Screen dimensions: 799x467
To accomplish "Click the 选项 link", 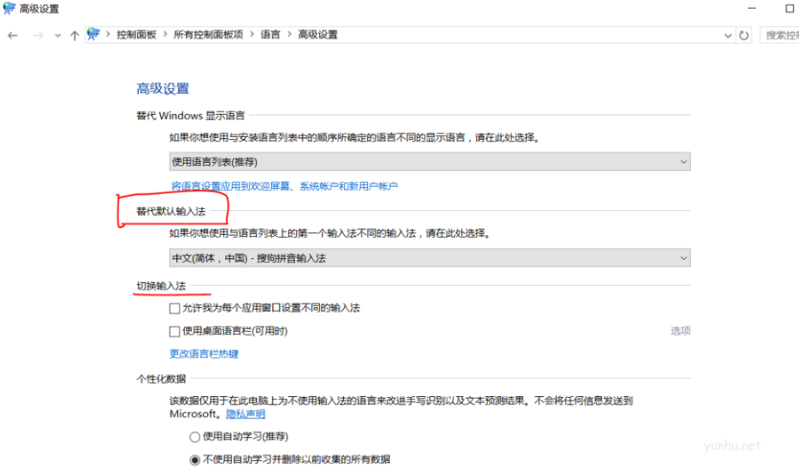I will (x=680, y=331).
